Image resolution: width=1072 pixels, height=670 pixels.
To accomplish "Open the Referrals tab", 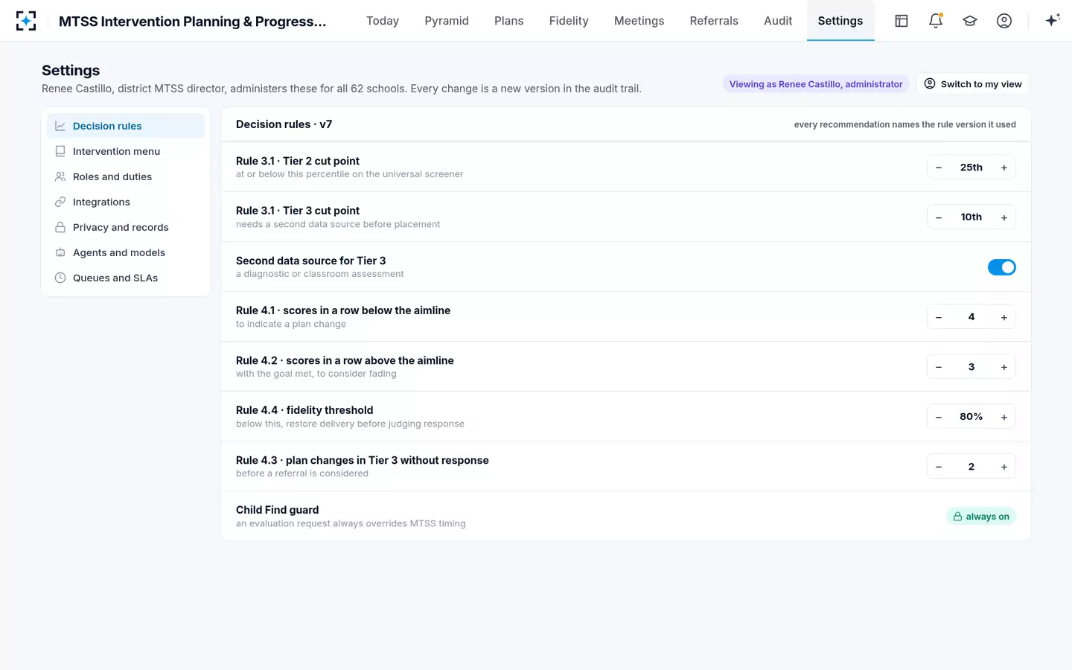I will (x=714, y=21).
